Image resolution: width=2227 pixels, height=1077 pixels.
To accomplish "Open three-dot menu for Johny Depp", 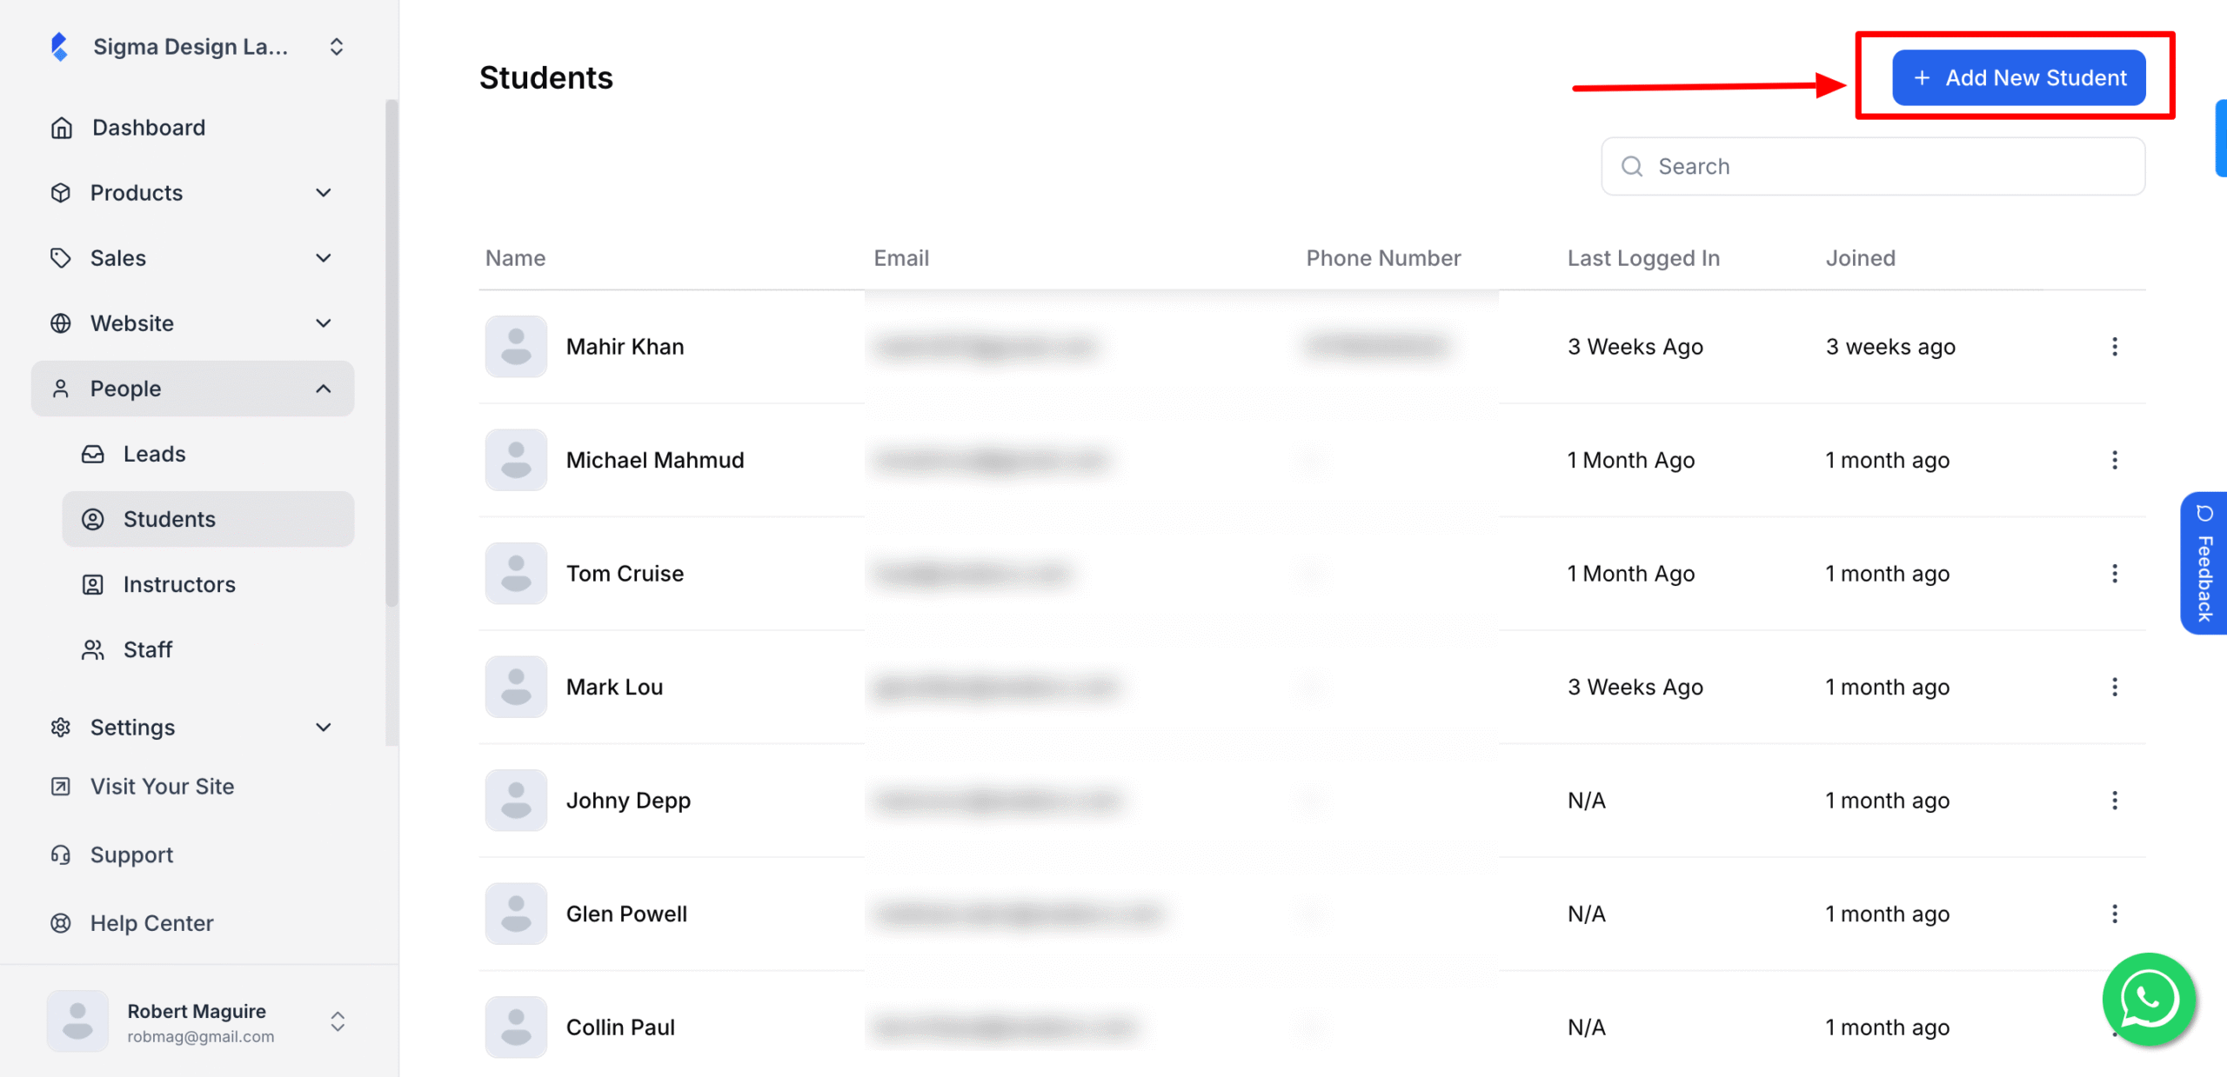I will (x=2114, y=801).
